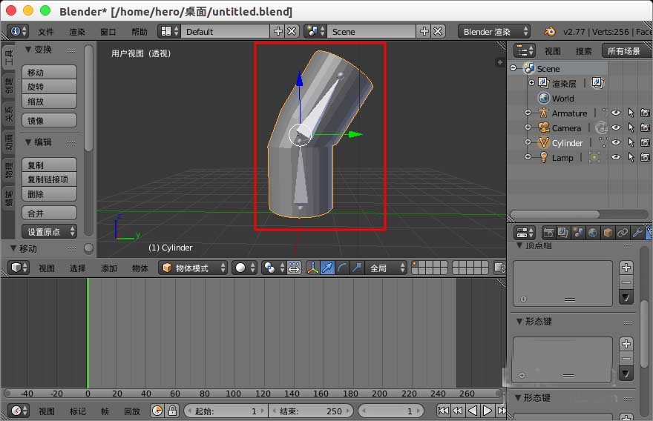Toggle the 3D manipulator axes widget button
This screenshot has width=653, height=421.
[312, 268]
